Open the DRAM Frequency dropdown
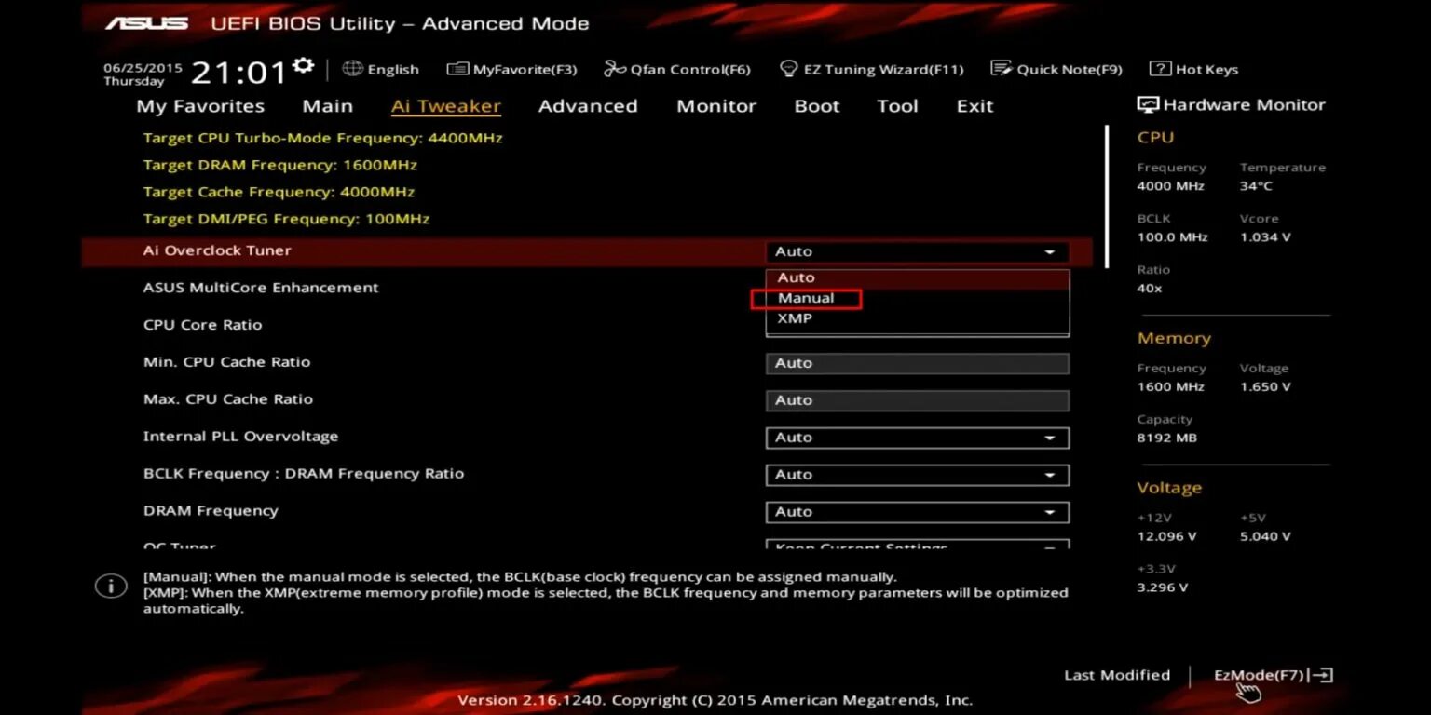1431x715 pixels. point(917,512)
